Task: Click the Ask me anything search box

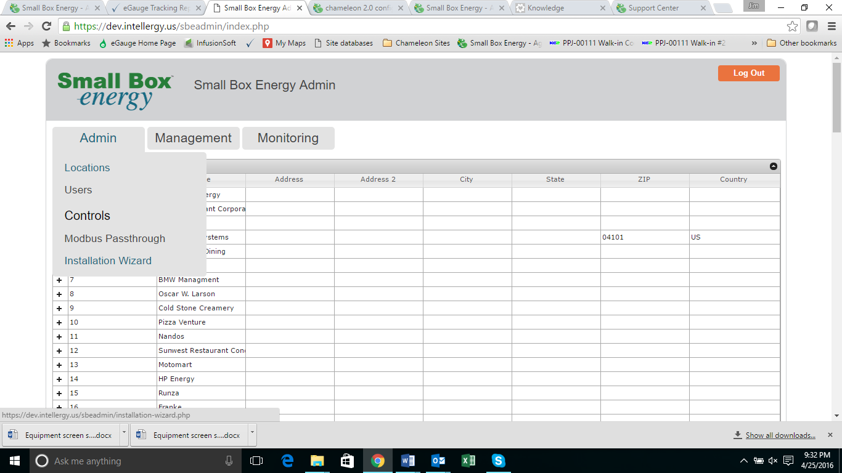Action: click(x=134, y=461)
